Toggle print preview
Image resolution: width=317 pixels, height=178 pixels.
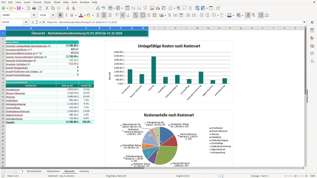tap(39, 8)
